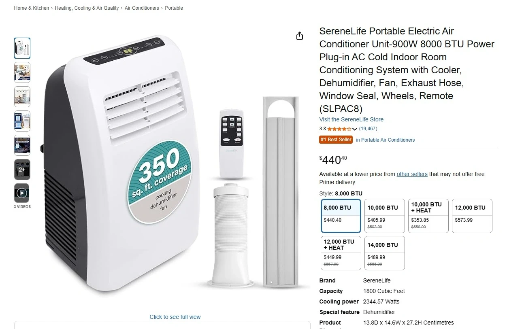507x329 pixels.
Task: Choose the 8,000 BTU style option
Action: click(341, 216)
